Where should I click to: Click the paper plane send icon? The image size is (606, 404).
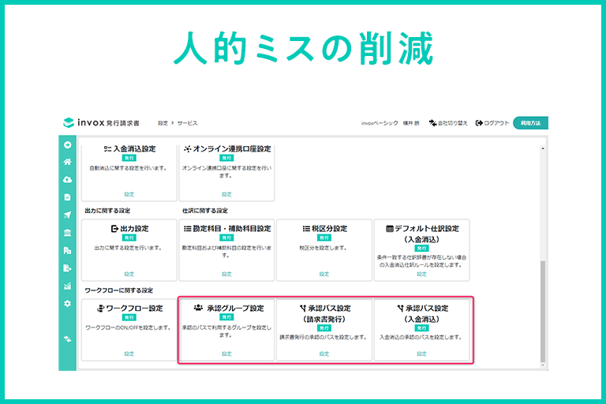(x=68, y=215)
